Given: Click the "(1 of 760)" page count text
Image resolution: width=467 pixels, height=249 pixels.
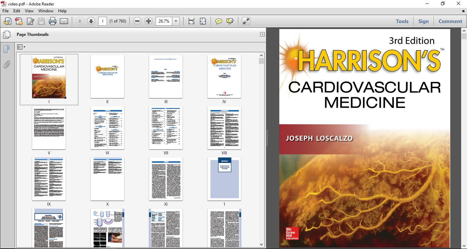Looking at the screenshot, I should click(x=118, y=21).
